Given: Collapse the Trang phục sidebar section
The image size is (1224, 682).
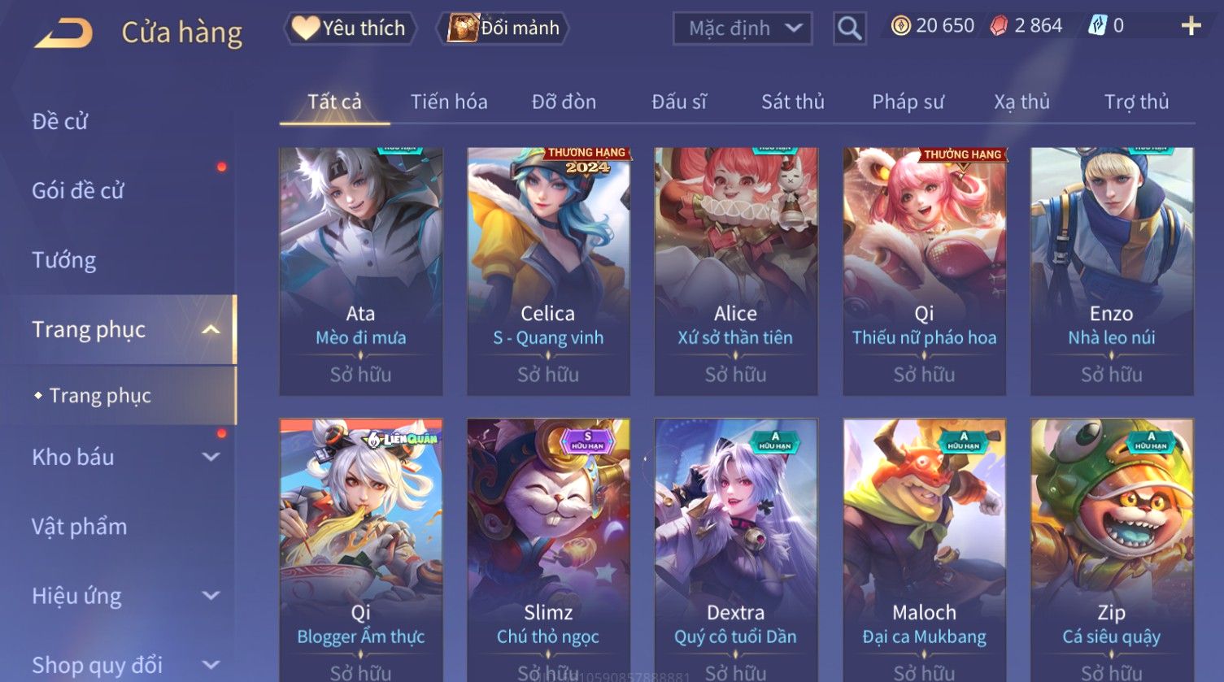Looking at the screenshot, I should pyautogui.click(x=211, y=329).
